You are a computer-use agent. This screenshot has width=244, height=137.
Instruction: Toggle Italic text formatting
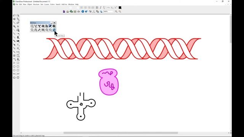click(101, 8)
